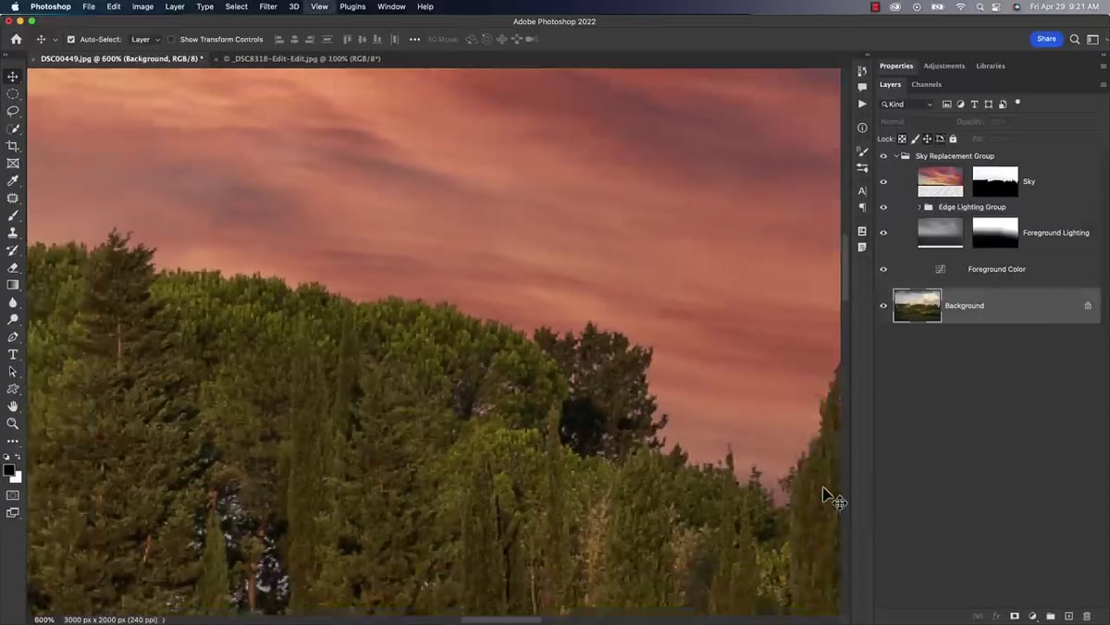This screenshot has height=625, width=1110.
Task: Select the Blur tool
Action: pos(13,302)
